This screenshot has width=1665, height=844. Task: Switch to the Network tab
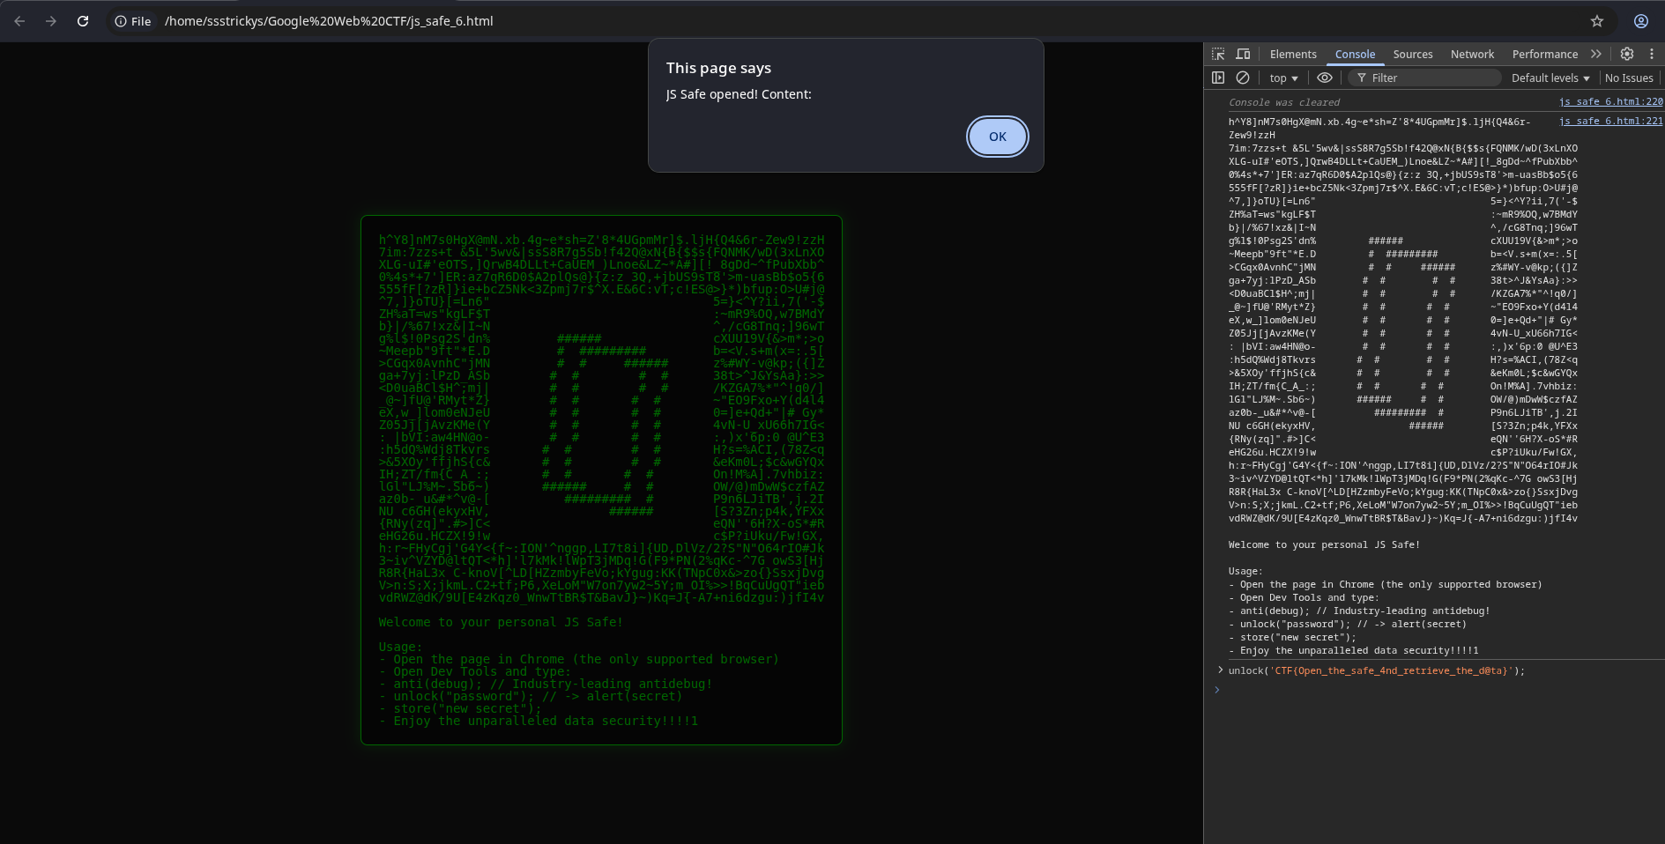point(1472,55)
